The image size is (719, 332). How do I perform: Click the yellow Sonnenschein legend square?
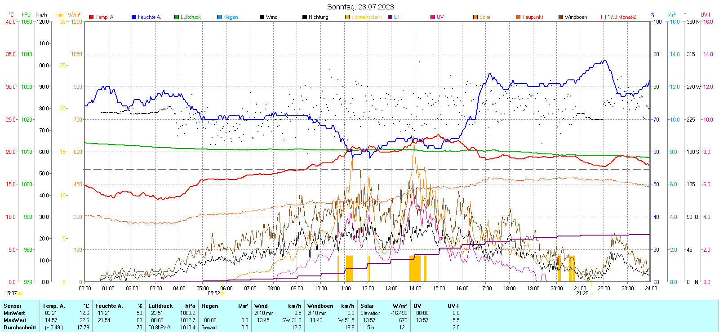pos(347,17)
